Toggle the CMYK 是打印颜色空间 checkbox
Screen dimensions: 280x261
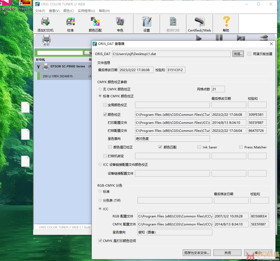(100, 241)
